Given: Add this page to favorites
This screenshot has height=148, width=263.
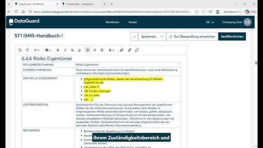Looking at the screenshot, I should [203, 12].
